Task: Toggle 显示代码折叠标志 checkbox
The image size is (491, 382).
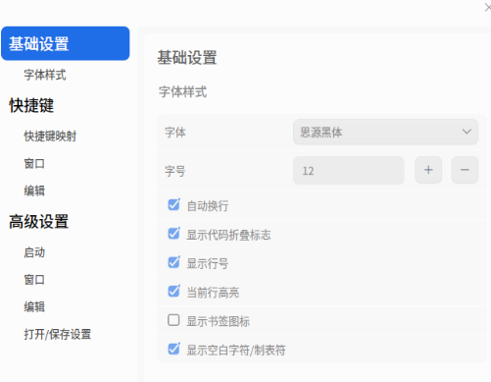Action: [x=173, y=234]
